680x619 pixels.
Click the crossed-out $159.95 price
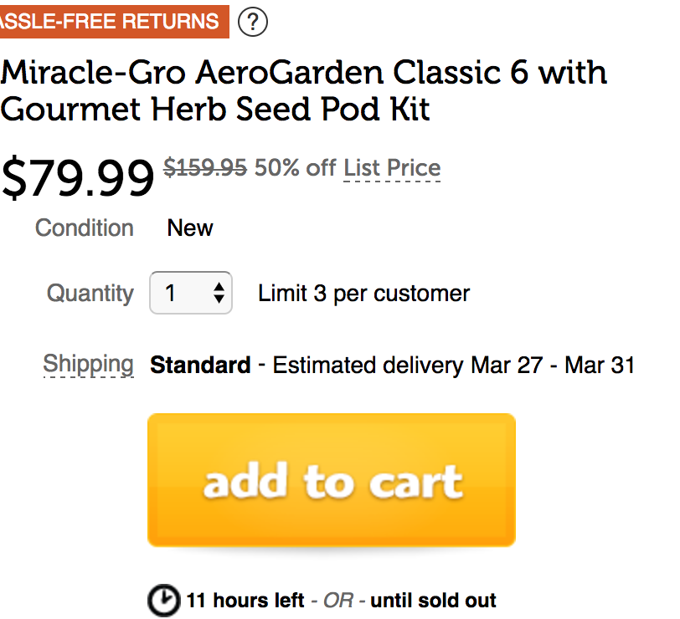(204, 167)
